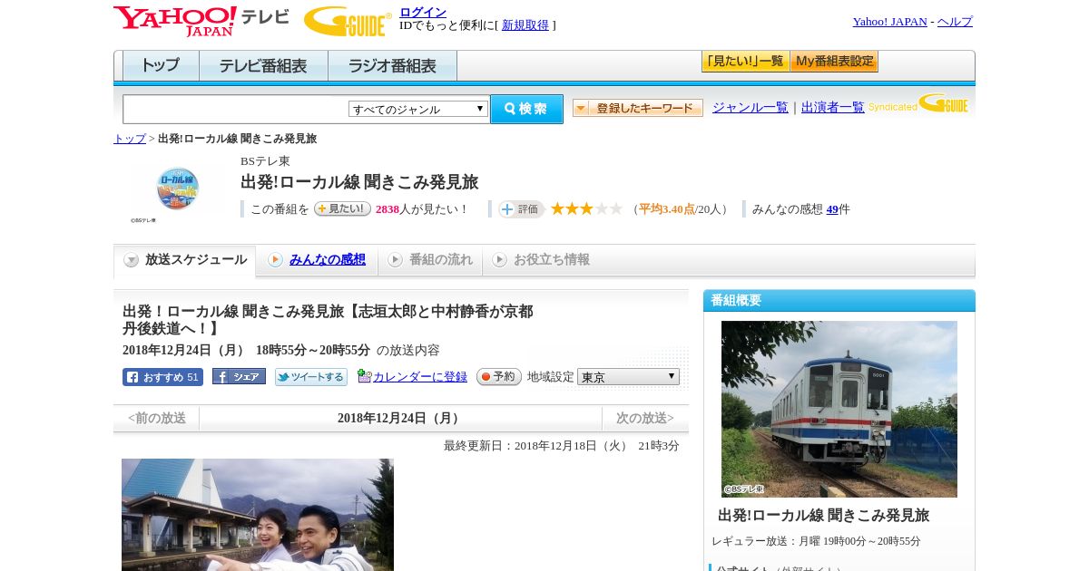Viewport: 1089px width, 571px height.
Task: Click the 放送スケジュール down-arrow icon
Action: point(132,260)
